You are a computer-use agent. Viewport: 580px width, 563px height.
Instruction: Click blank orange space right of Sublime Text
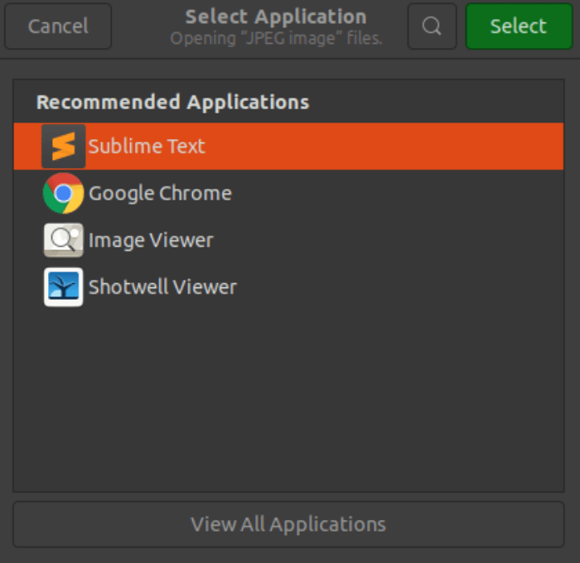click(389, 147)
